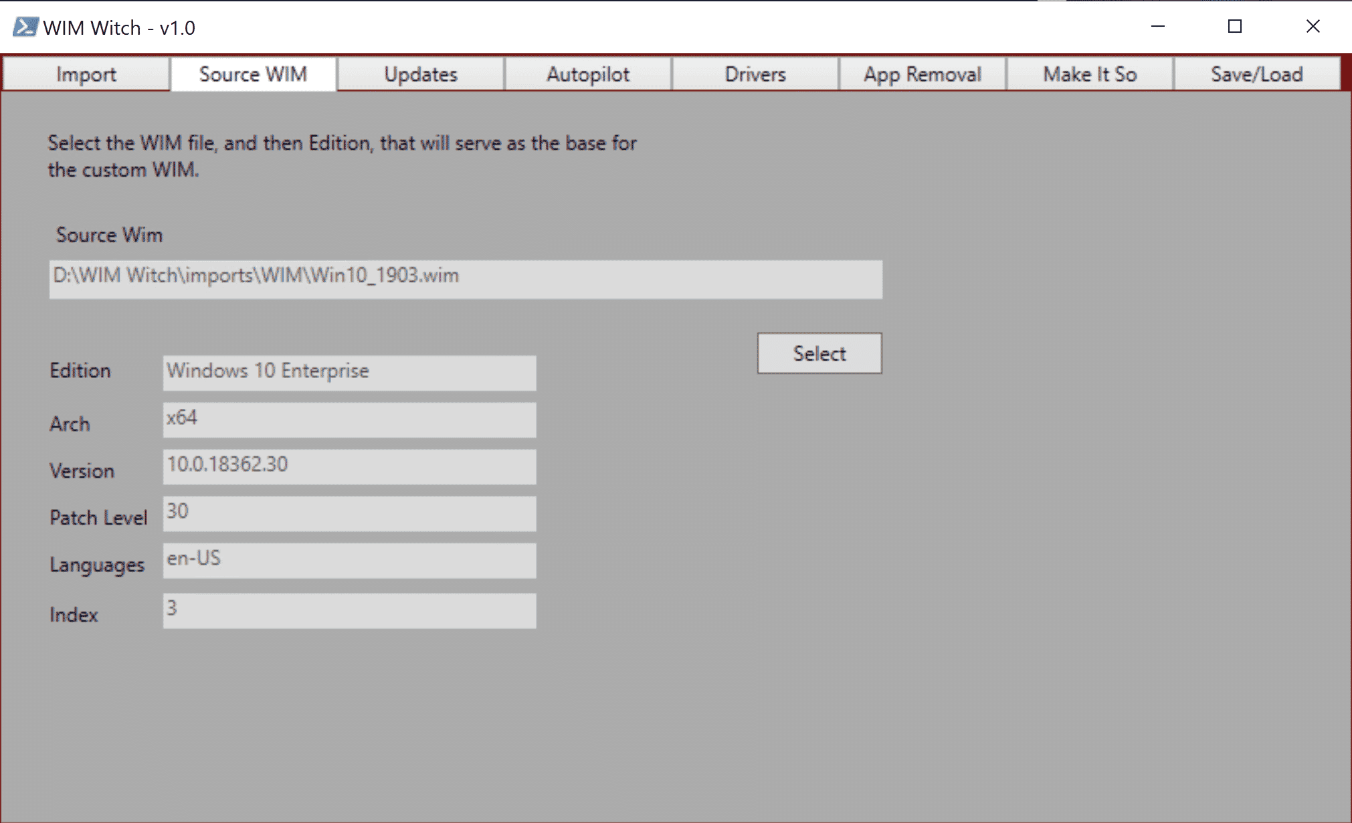Switch to App Removal tab

[x=923, y=74]
